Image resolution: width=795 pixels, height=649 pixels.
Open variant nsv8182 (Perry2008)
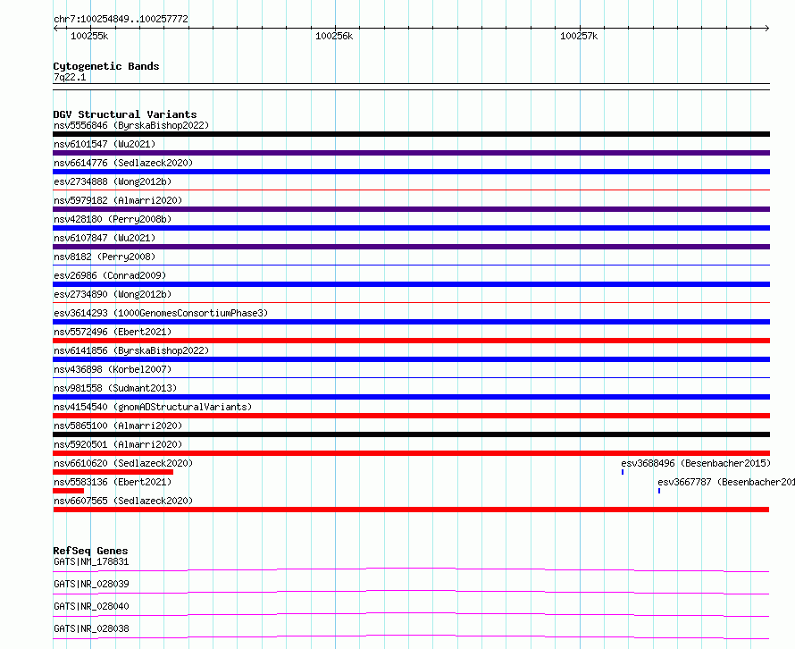[105, 257]
